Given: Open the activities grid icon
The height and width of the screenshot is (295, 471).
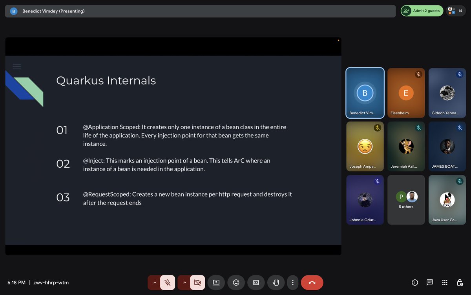Looking at the screenshot, I should (x=445, y=282).
